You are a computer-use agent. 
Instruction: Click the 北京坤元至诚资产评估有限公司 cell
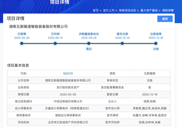(68, 122)
